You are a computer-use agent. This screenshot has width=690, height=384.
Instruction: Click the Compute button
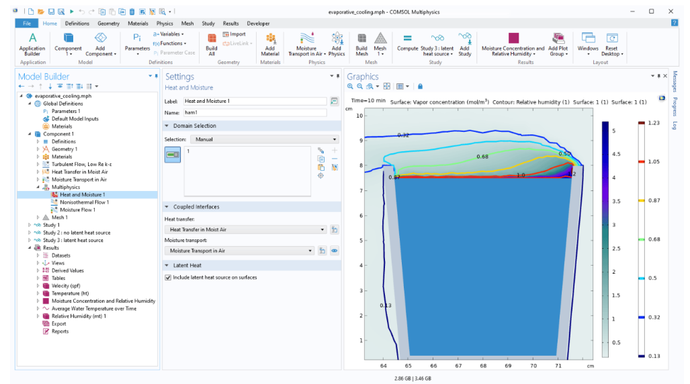408,43
